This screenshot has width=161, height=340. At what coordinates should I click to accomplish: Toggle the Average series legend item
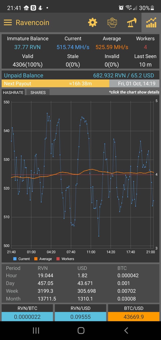pos(43,259)
